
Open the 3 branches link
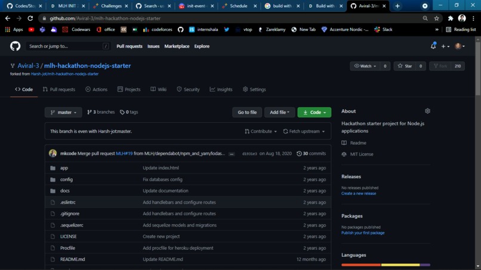(101, 112)
